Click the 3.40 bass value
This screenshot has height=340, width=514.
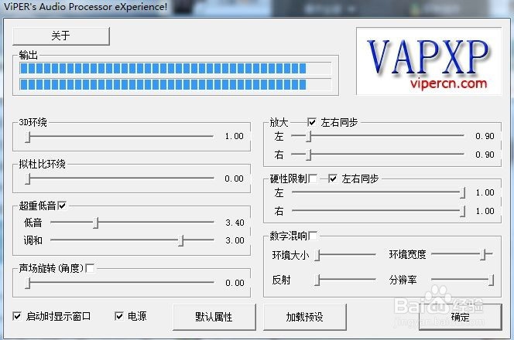pos(235,223)
